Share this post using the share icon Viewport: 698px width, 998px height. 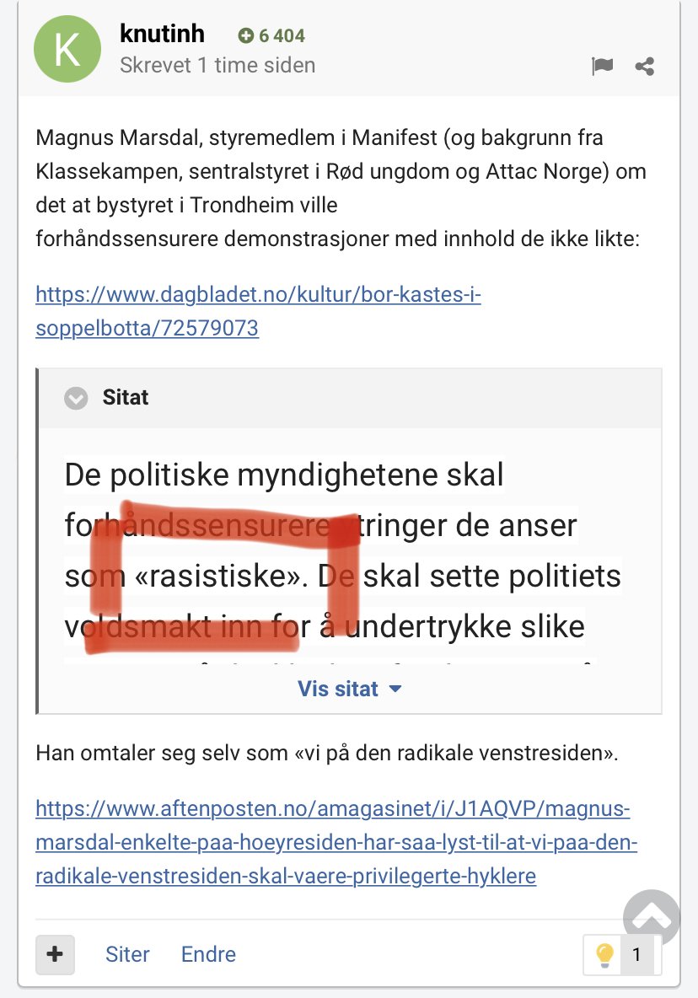645,67
